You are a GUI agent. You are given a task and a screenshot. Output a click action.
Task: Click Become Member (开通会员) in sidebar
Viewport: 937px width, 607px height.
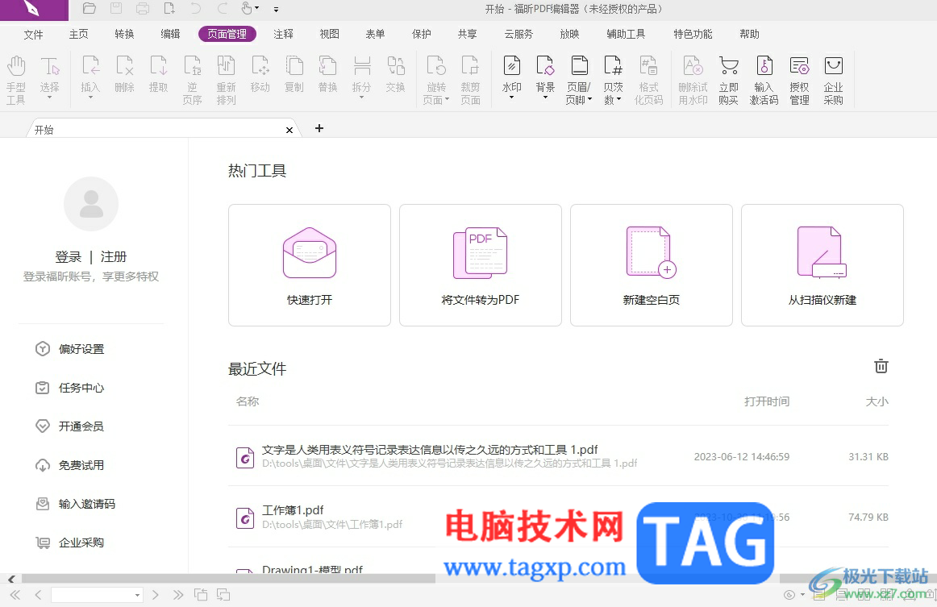pos(70,426)
